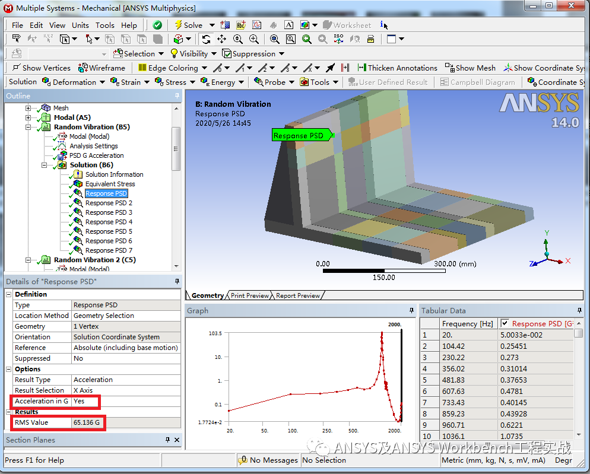590x474 pixels.
Task: Collapse the Solution (B6) node
Action: [x=44, y=165]
